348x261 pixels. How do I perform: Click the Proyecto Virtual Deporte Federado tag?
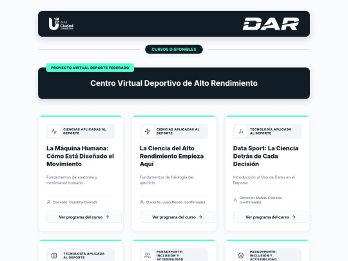pos(90,68)
